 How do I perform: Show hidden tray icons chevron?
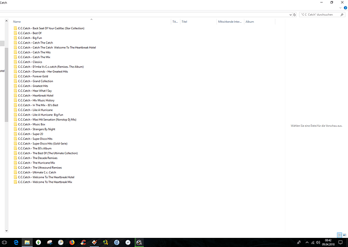(307, 242)
